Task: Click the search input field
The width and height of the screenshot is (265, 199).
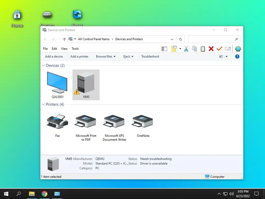Action: [x=211, y=39]
